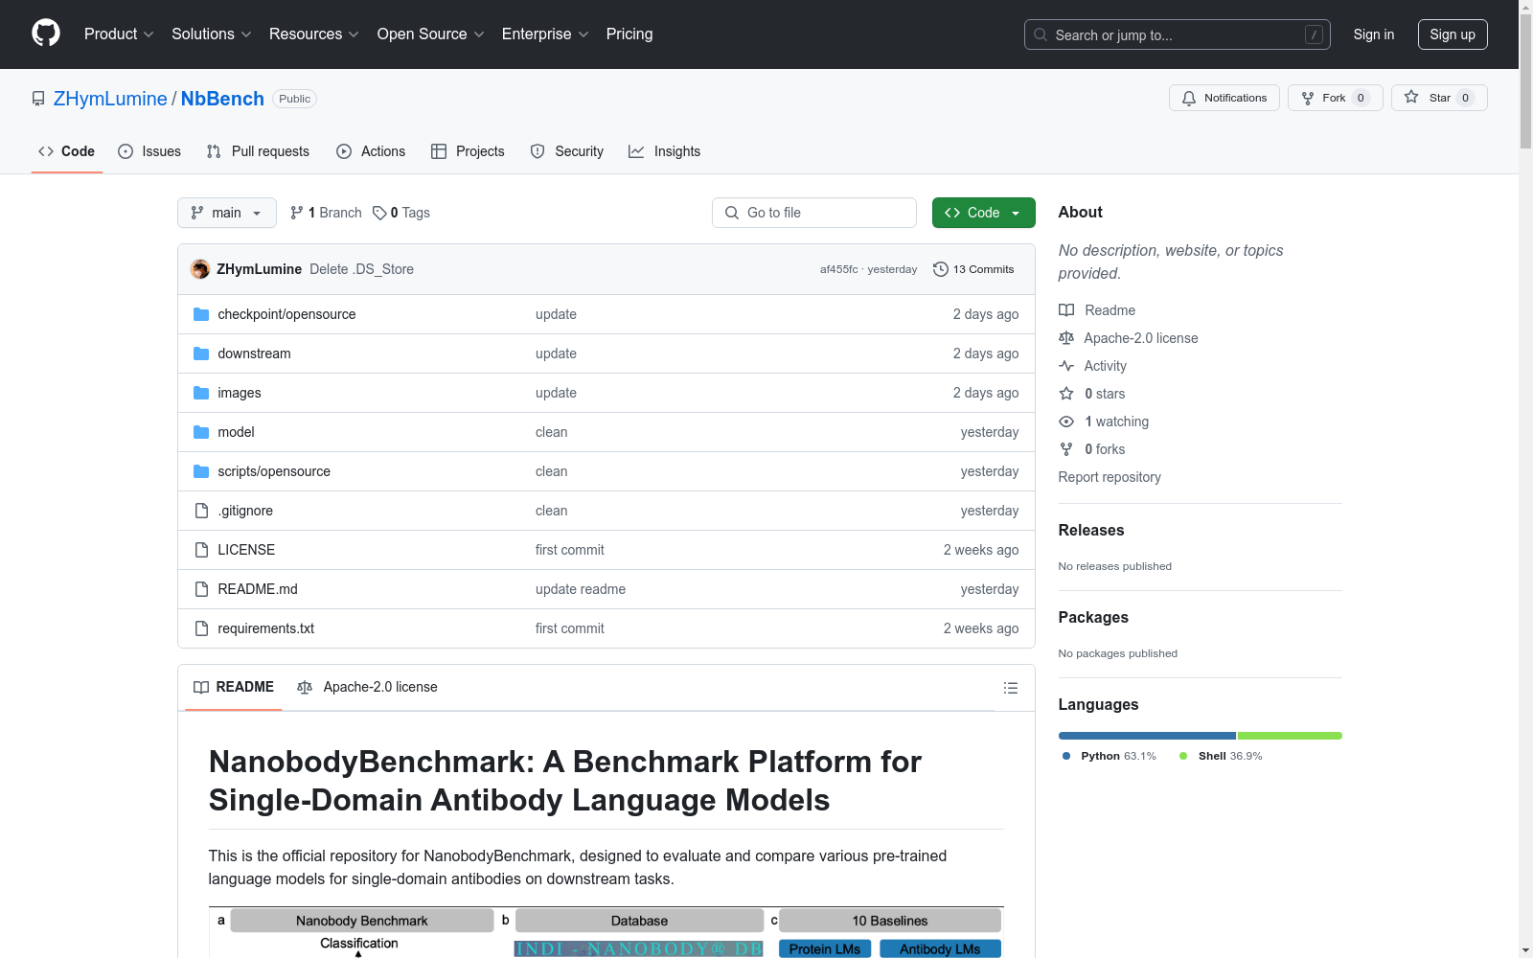Open the NbBench repository link
1533x958 pixels.
pos(222,99)
